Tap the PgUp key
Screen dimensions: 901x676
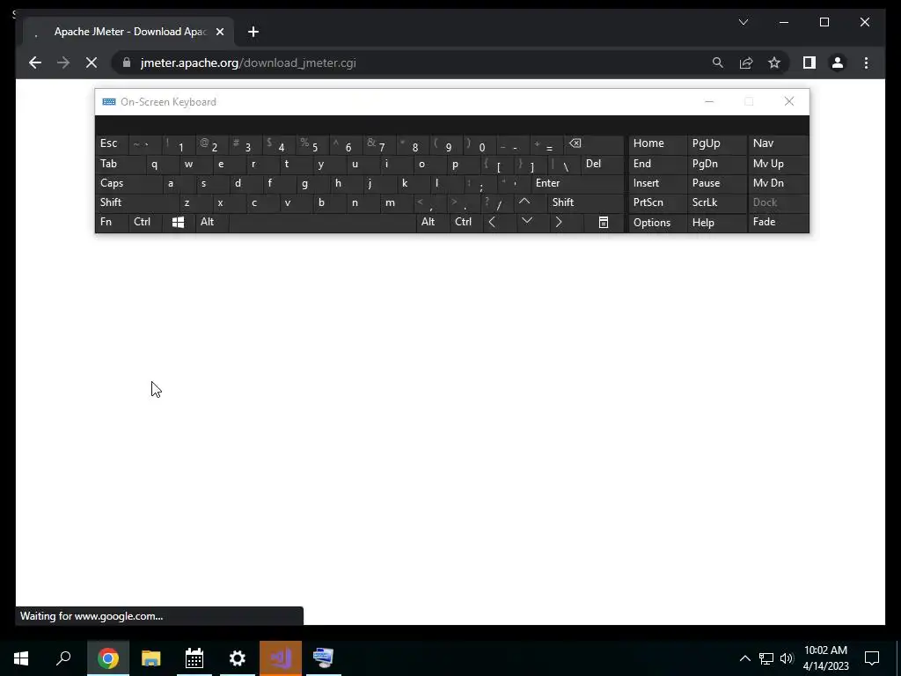[x=716, y=143]
